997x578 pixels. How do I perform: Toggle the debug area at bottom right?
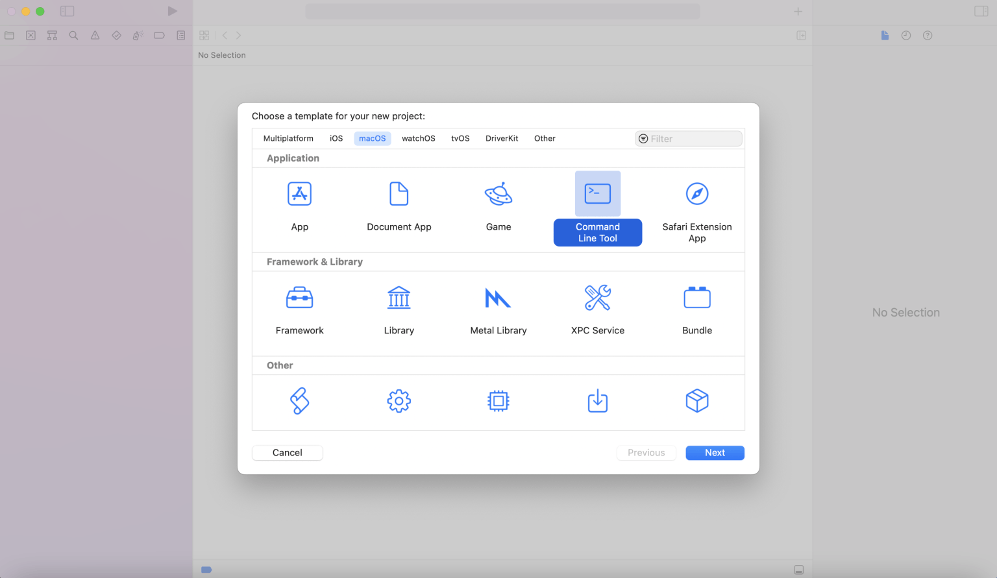coord(798,570)
